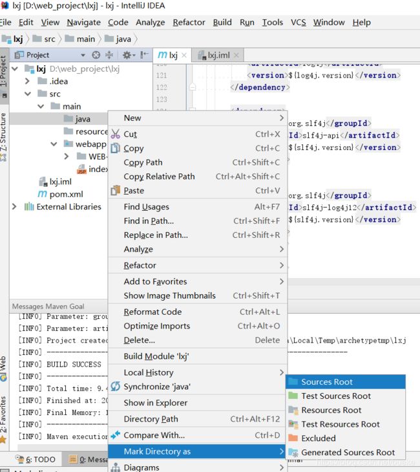
Task: Click the Synchronize 'java' refresh icon
Action: [115, 386]
